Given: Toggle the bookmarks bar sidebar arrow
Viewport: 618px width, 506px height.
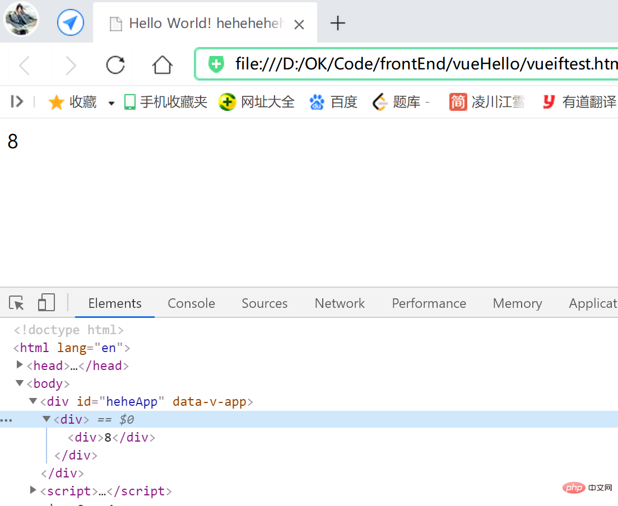Looking at the screenshot, I should coord(17,102).
